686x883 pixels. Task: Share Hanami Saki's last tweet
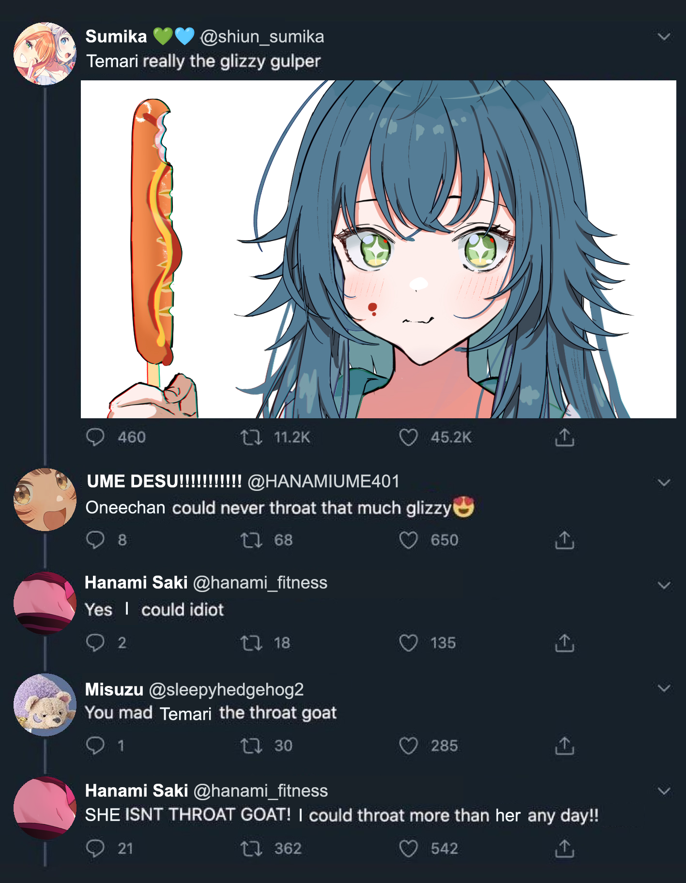[564, 848]
